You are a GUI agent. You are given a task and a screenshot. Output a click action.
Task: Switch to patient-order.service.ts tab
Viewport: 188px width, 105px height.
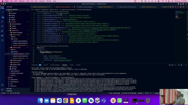[149, 7]
